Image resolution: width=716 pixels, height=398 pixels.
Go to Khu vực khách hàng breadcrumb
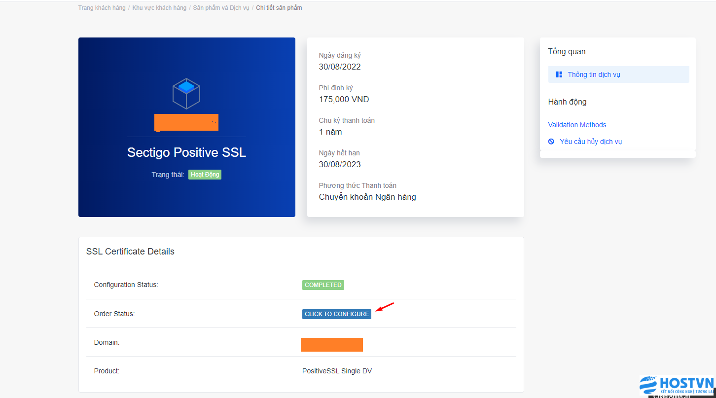click(x=159, y=8)
